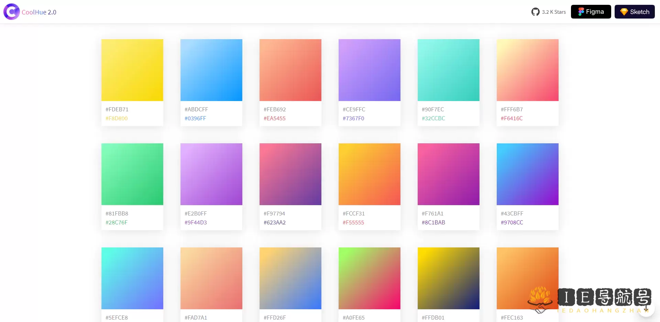Select the yellow #FDEB71 gradient swatch
The width and height of the screenshot is (660, 322).
132,70
